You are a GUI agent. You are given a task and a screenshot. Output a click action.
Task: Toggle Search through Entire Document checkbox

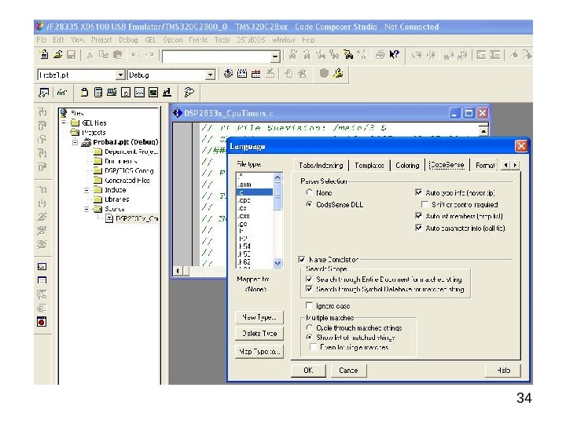coord(309,279)
